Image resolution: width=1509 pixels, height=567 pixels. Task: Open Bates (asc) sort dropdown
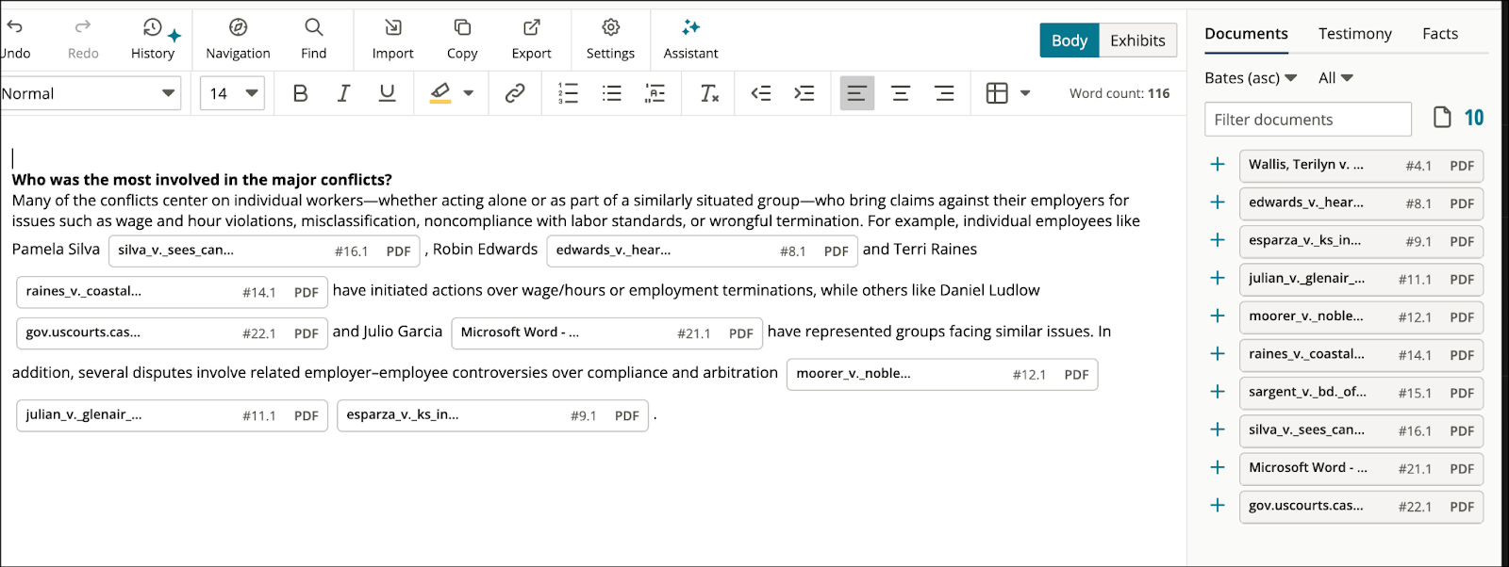pyautogui.click(x=1251, y=78)
